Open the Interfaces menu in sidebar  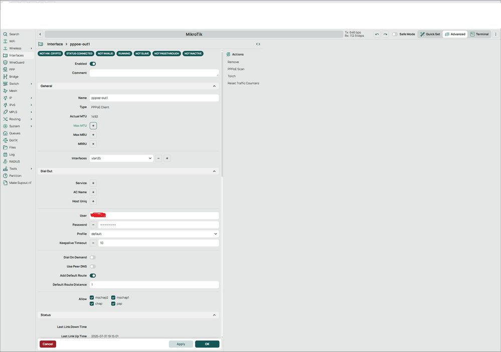[16, 56]
